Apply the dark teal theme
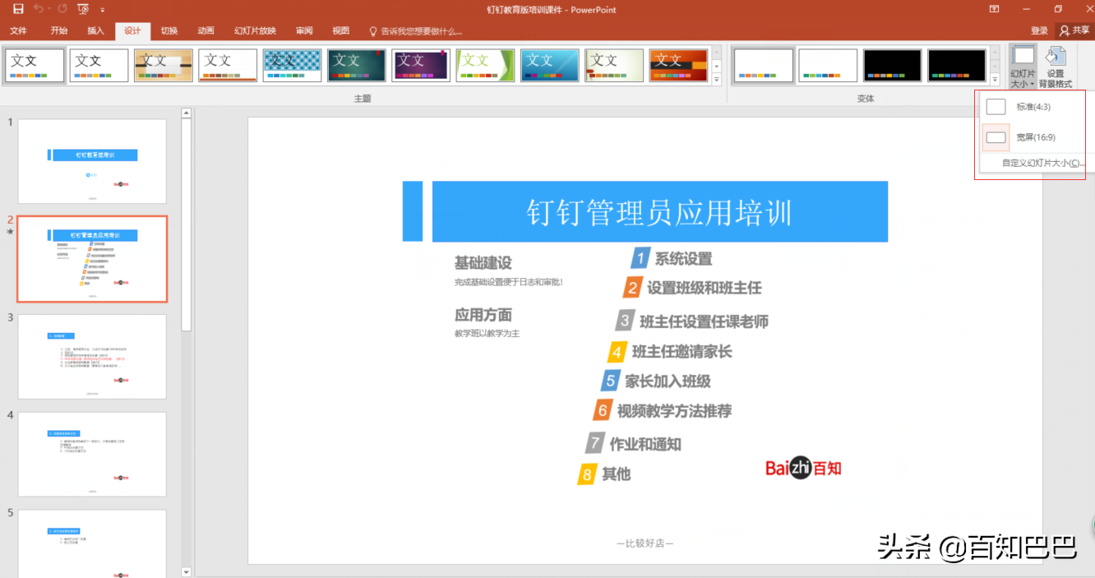The height and width of the screenshot is (578, 1095). pos(357,65)
